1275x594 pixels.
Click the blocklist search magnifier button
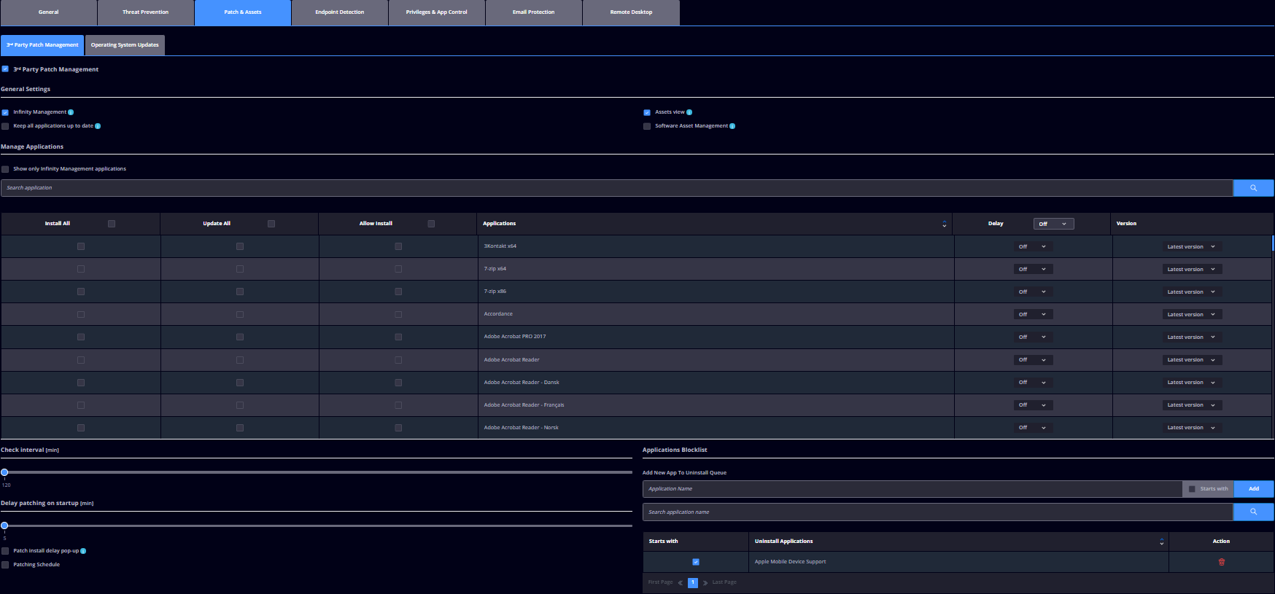point(1253,512)
